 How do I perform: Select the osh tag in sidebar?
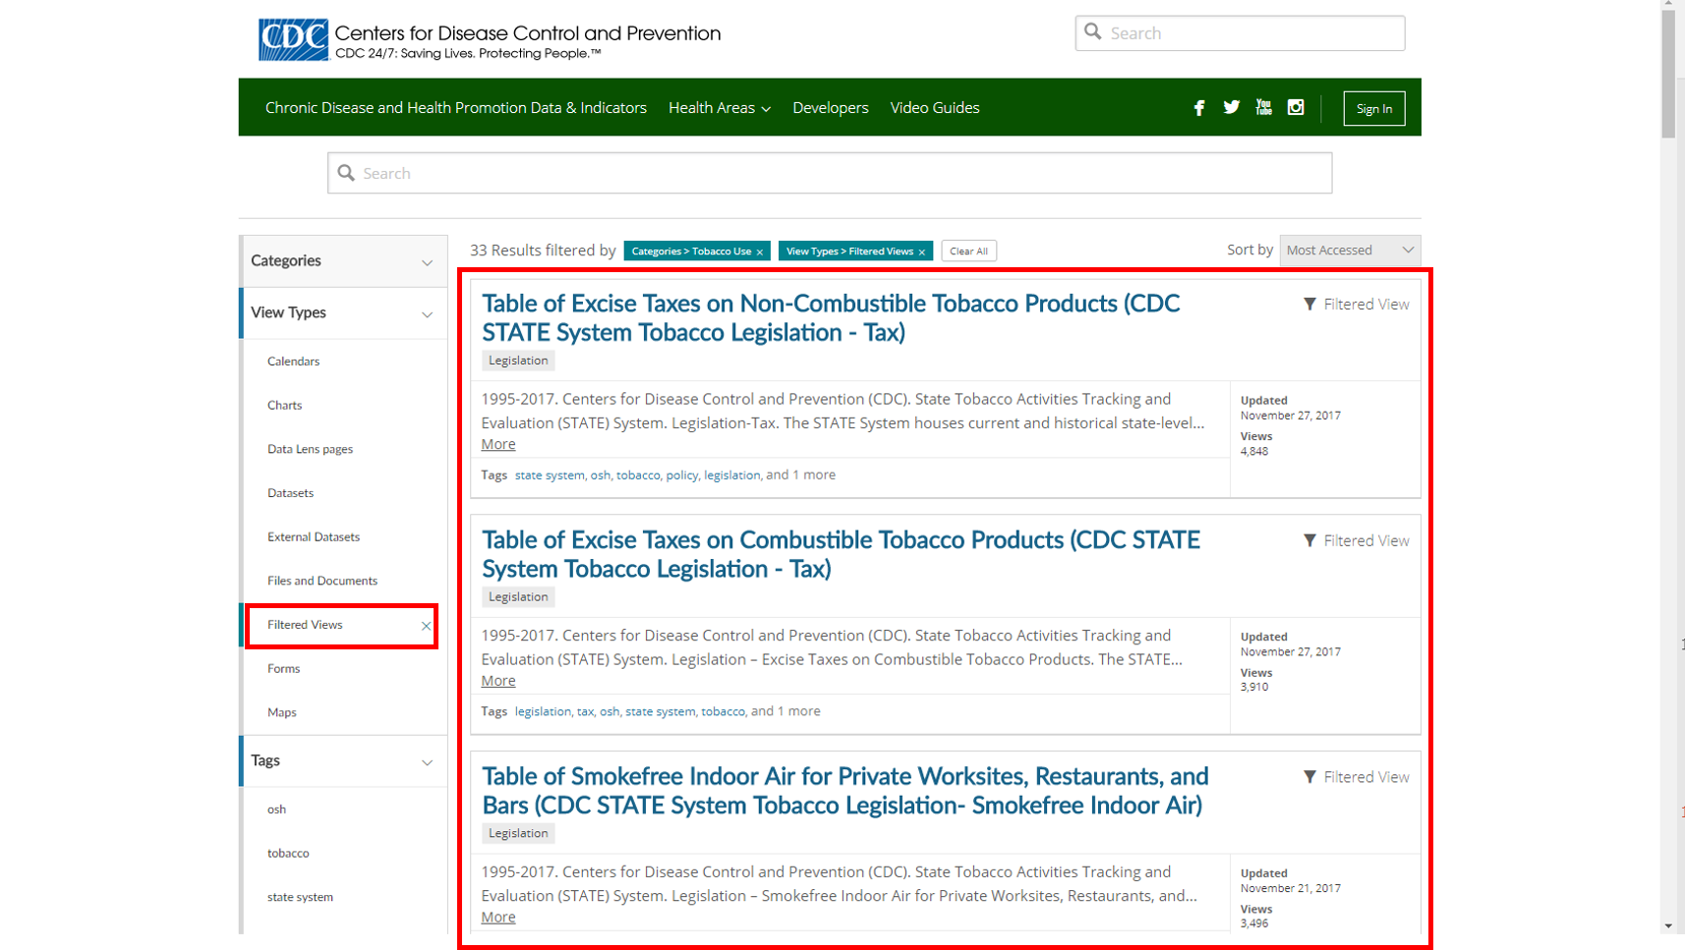pyautogui.click(x=276, y=810)
